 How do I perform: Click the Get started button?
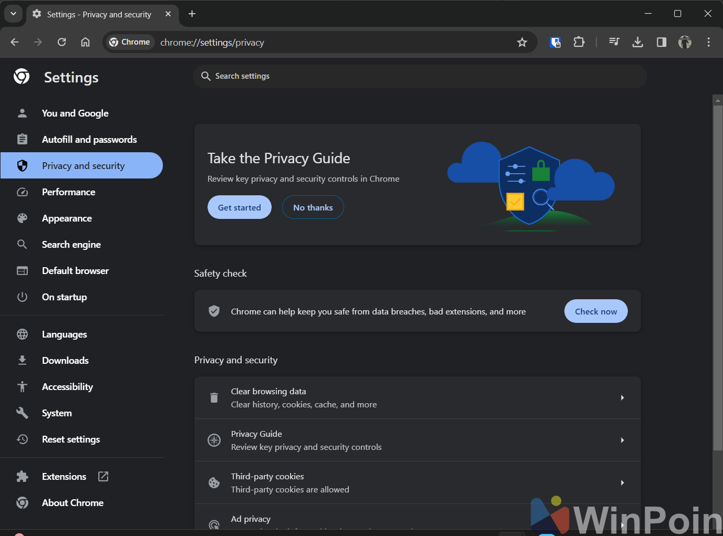tap(239, 207)
